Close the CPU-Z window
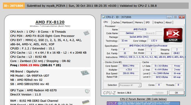The image size is (191, 105). point(182,17)
